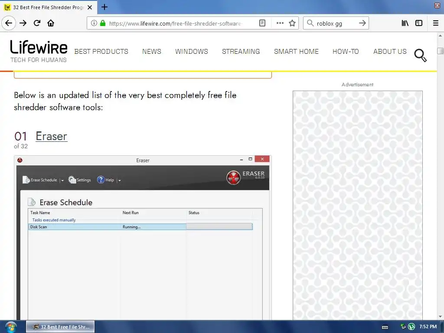444x333 pixels.
Task: Show the sidebars panel icon
Action: (418, 23)
